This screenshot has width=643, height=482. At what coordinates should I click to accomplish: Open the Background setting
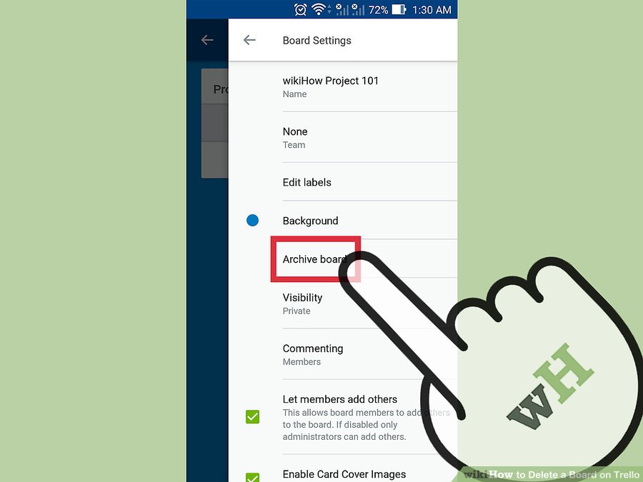pos(343,221)
